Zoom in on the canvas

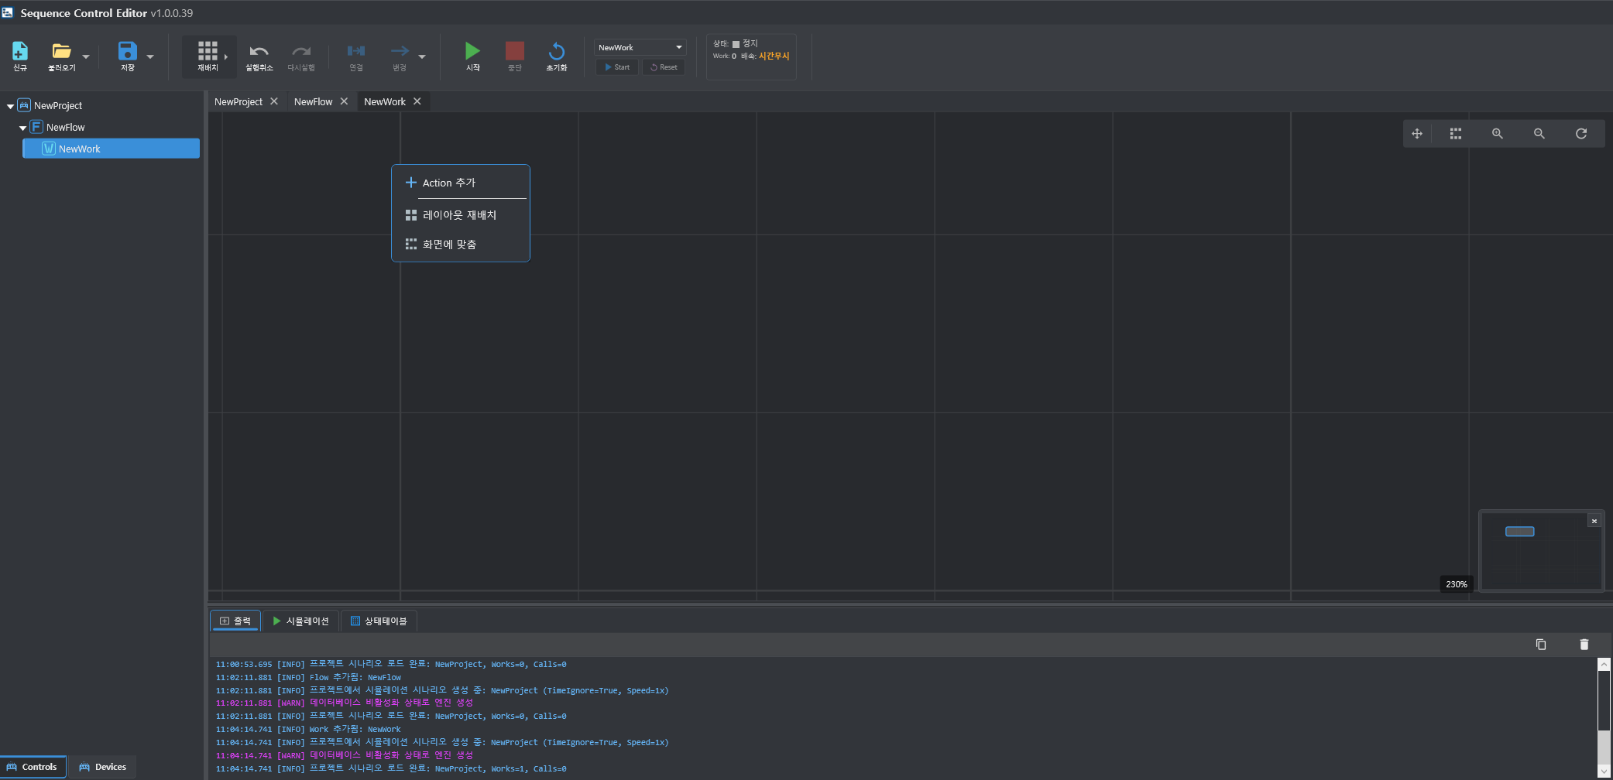(1498, 134)
